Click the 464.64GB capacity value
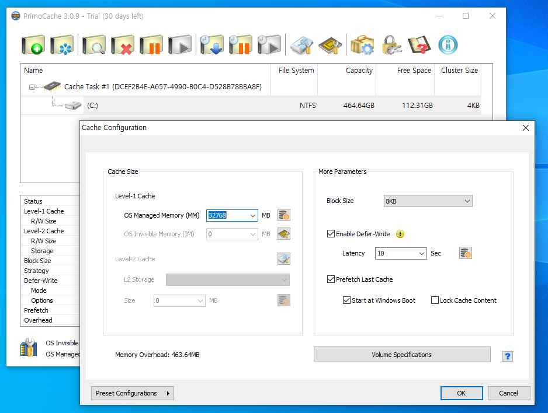The width and height of the screenshot is (548, 413). pos(359,106)
